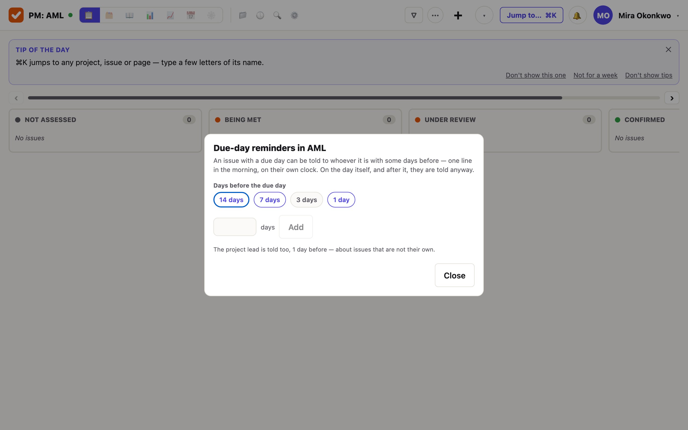This screenshot has width=688, height=430.
Task: Click the PM: AML project title
Action: point(46,15)
